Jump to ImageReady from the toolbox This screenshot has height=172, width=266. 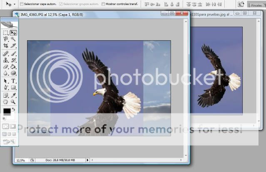pyautogui.click(x=9, y=142)
